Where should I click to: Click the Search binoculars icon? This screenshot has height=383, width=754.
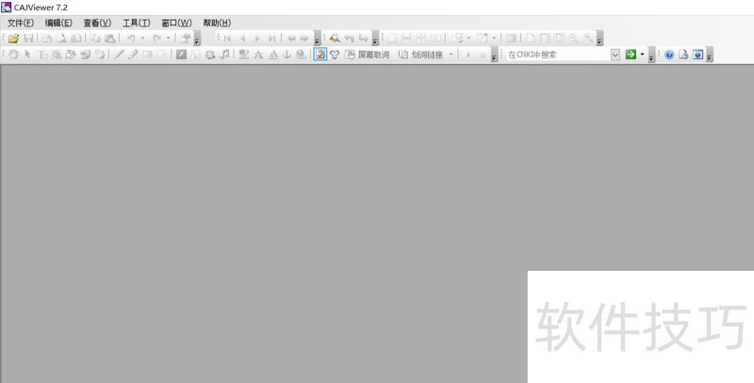(335, 39)
